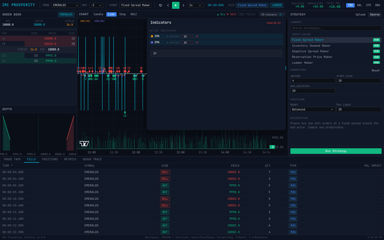Image resolution: width=384 pixels, height=240 pixels.
Task: Open the playback speed 1x dropdown
Action: 195,5
